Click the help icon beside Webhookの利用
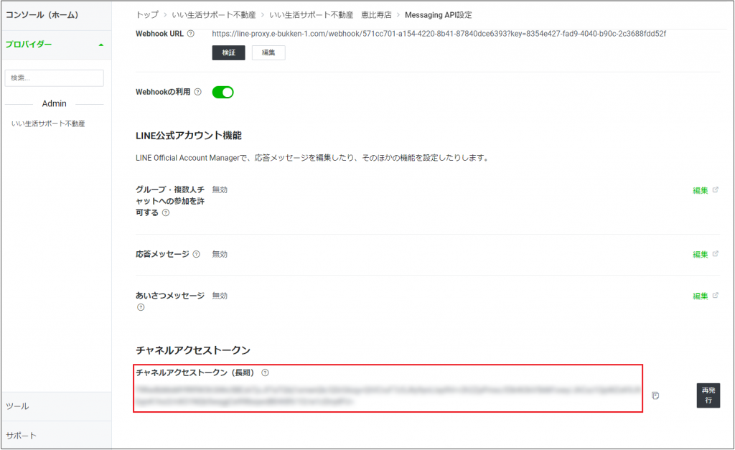 tap(198, 92)
